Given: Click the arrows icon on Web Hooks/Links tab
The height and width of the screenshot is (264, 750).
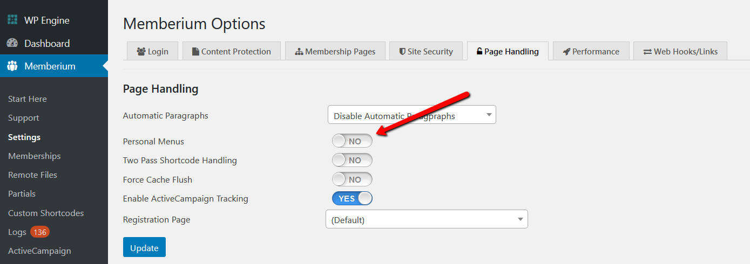Looking at the screenshot, I should click(x=647, y=52).
